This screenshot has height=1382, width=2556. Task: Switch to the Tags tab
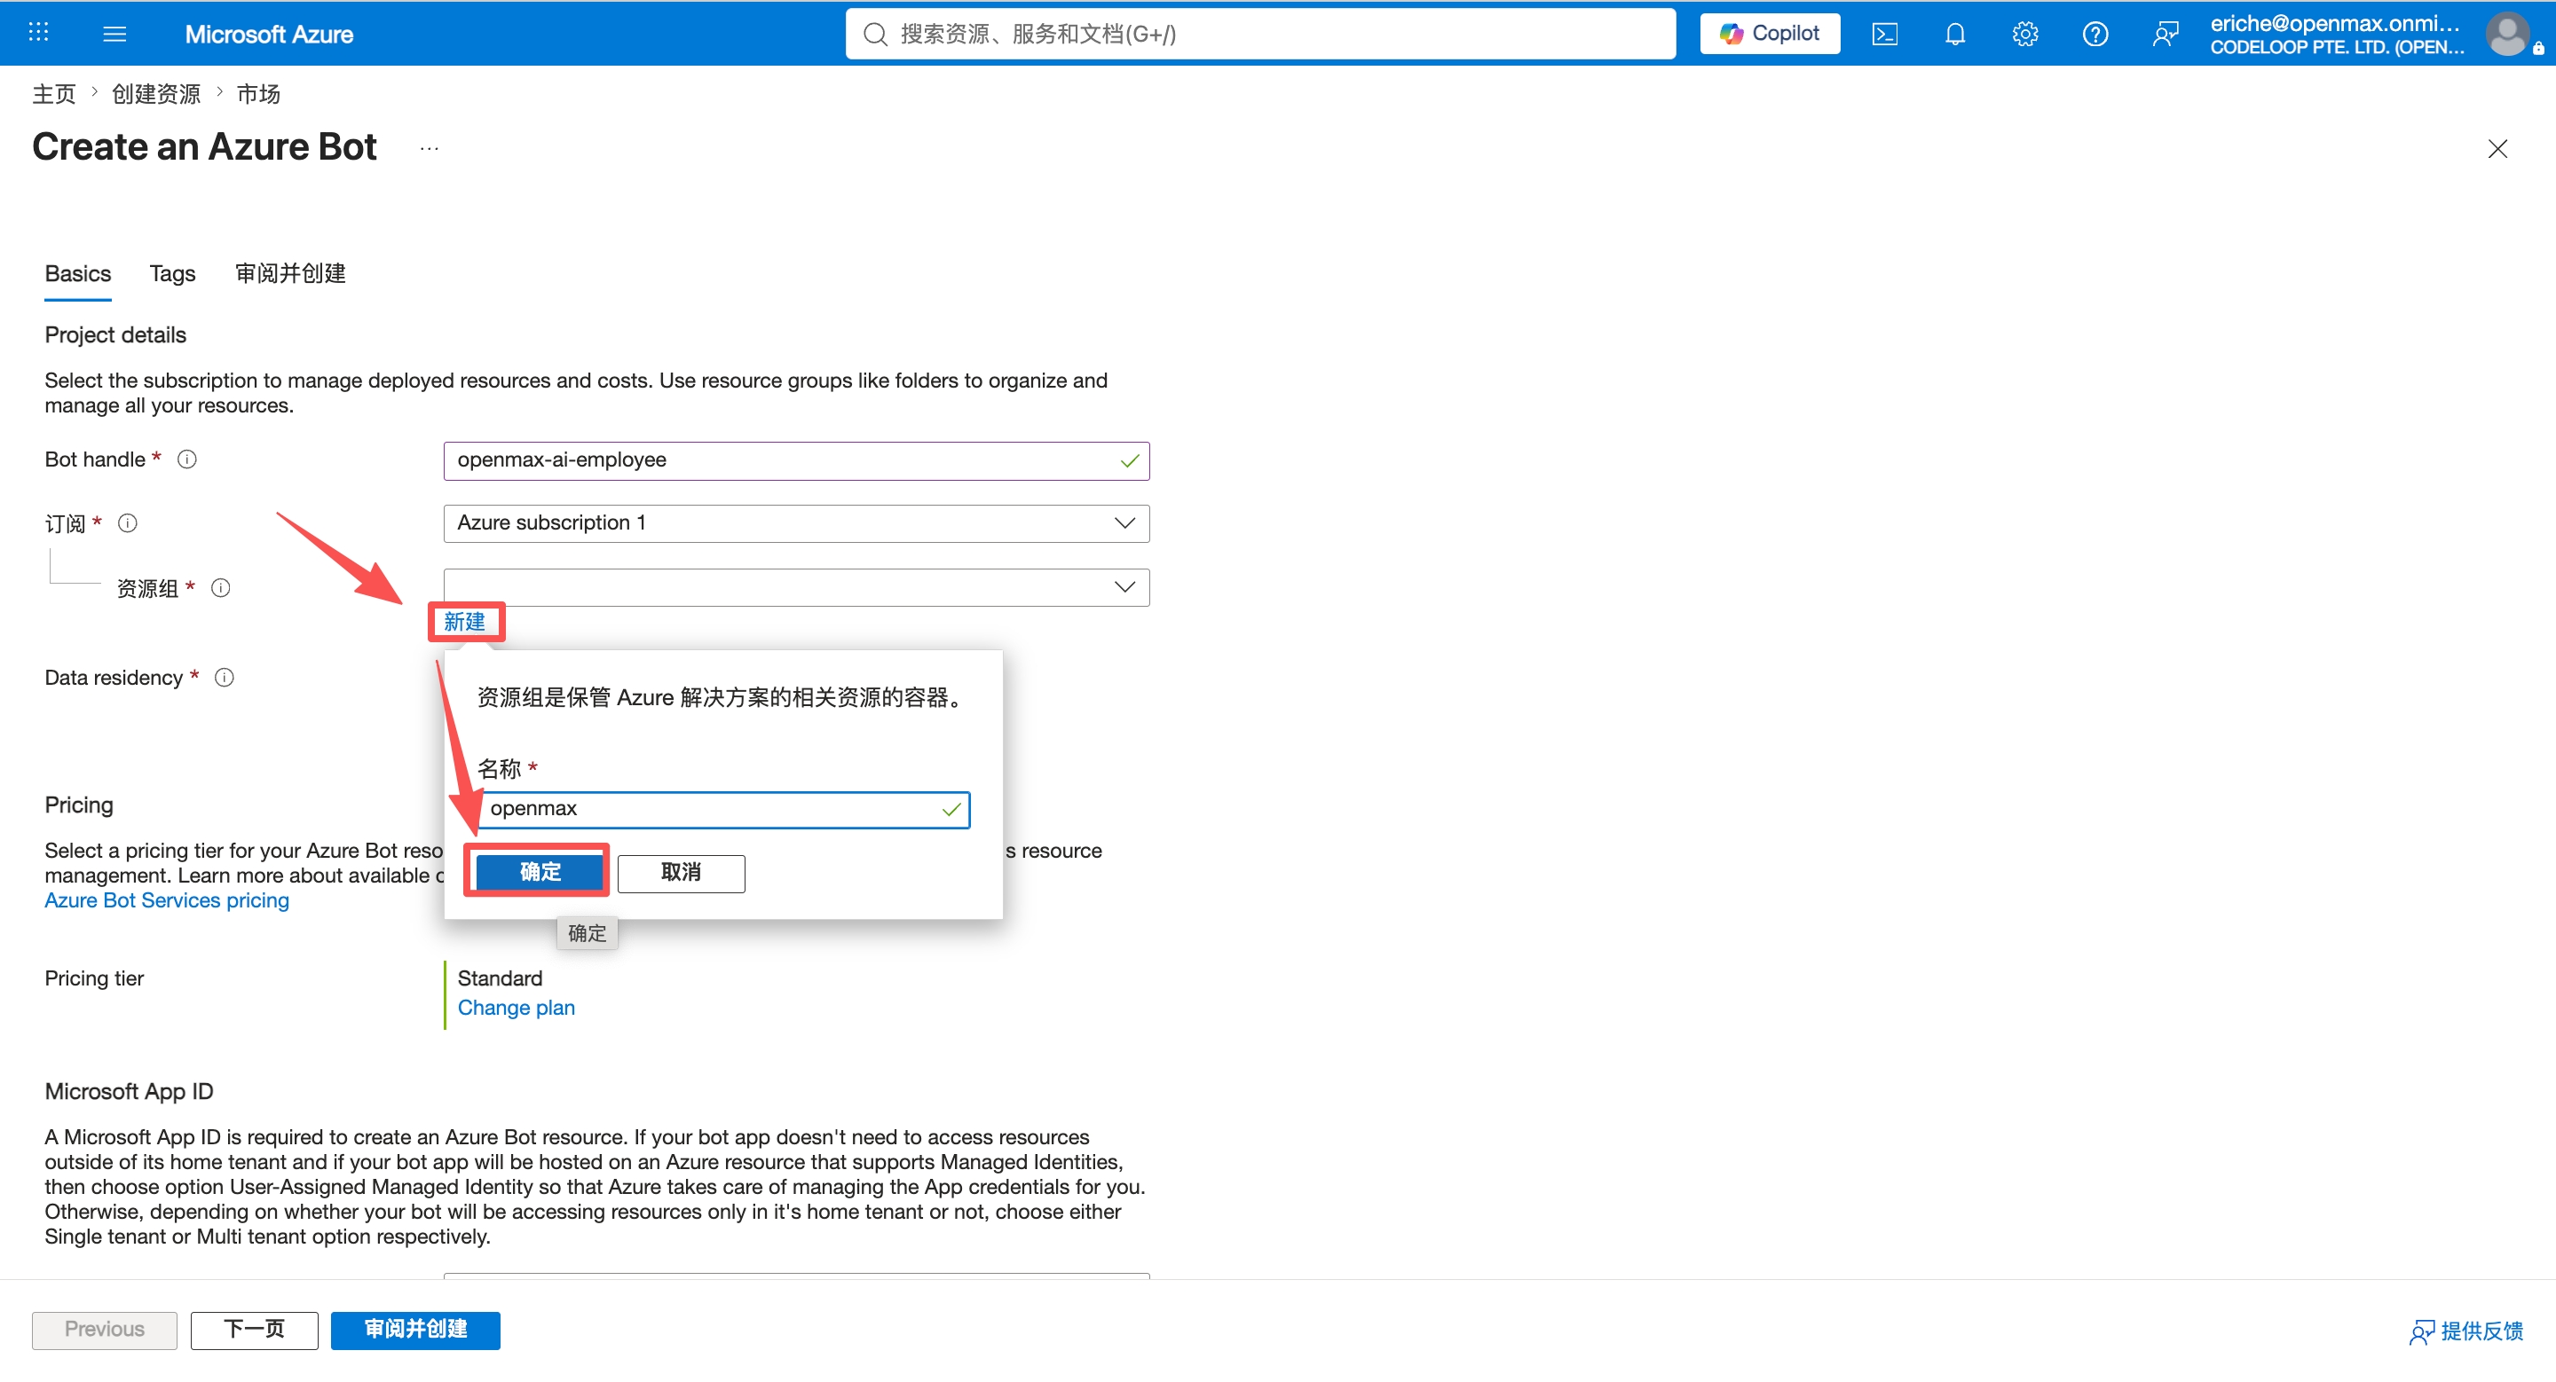click(173, 273)
